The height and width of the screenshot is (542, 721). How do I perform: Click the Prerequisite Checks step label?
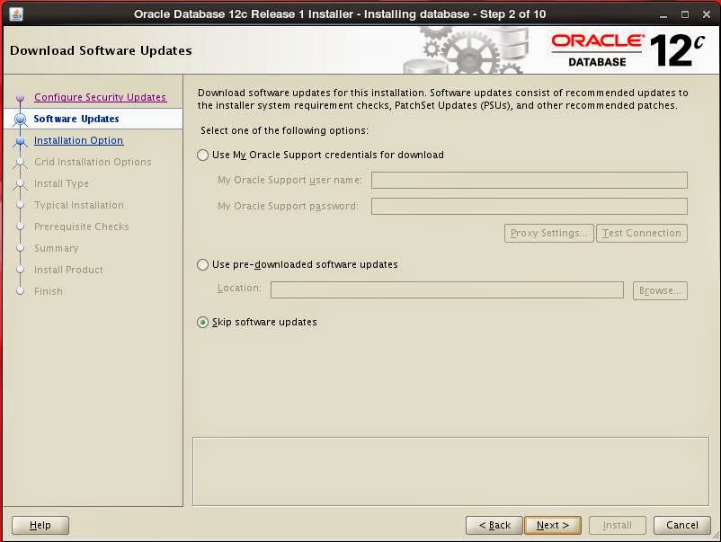click(x=82, y=227)
